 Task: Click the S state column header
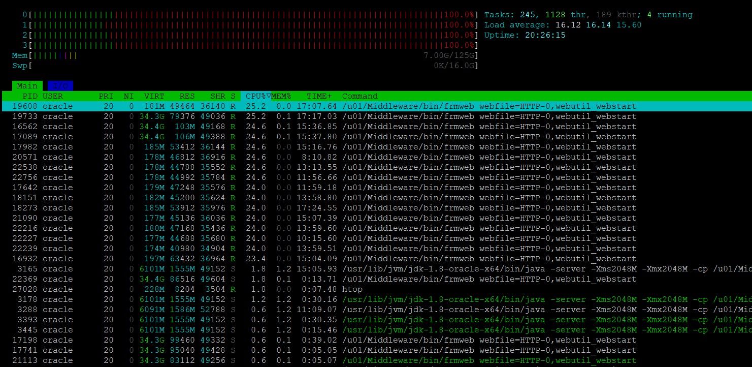[x=233, y=96]
